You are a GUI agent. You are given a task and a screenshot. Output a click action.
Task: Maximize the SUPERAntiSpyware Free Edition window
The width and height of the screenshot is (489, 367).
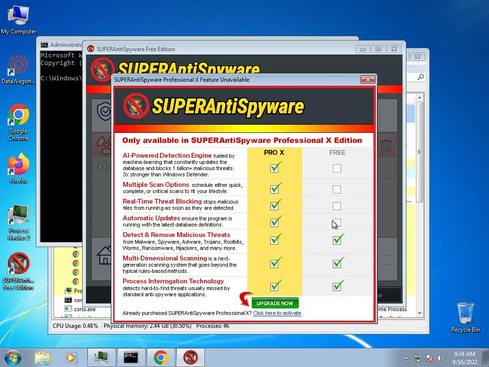tap(378, 49)
